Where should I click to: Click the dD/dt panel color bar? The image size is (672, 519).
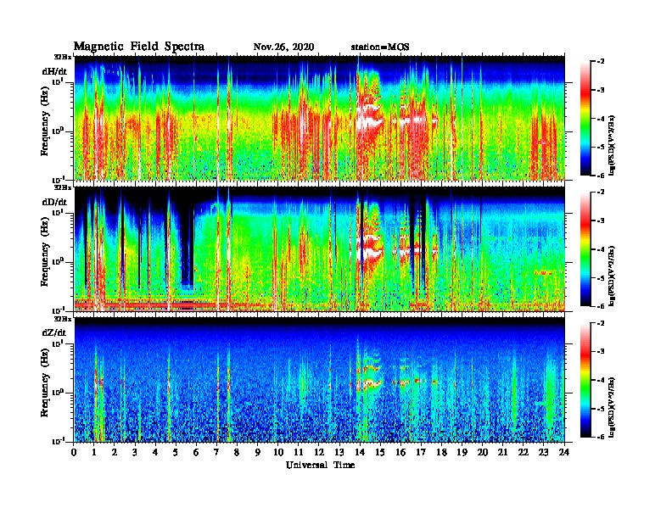click(585, 249)
